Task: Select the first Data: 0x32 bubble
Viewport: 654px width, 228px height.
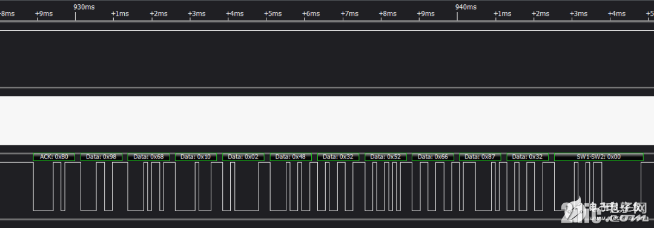Action: pyautogui.click(x=338, y=157)
